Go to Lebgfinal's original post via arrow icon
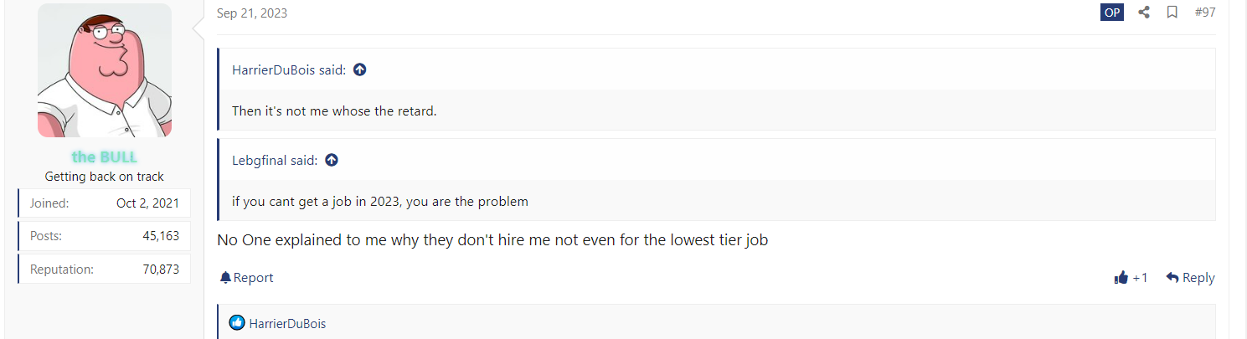The image size is (1247, 339). (332, 160)
